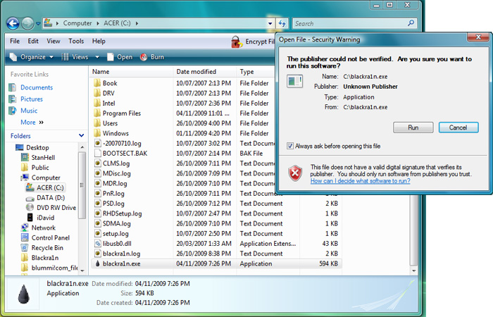Open the View menu
493x317 pixels.
coord(54,41)
